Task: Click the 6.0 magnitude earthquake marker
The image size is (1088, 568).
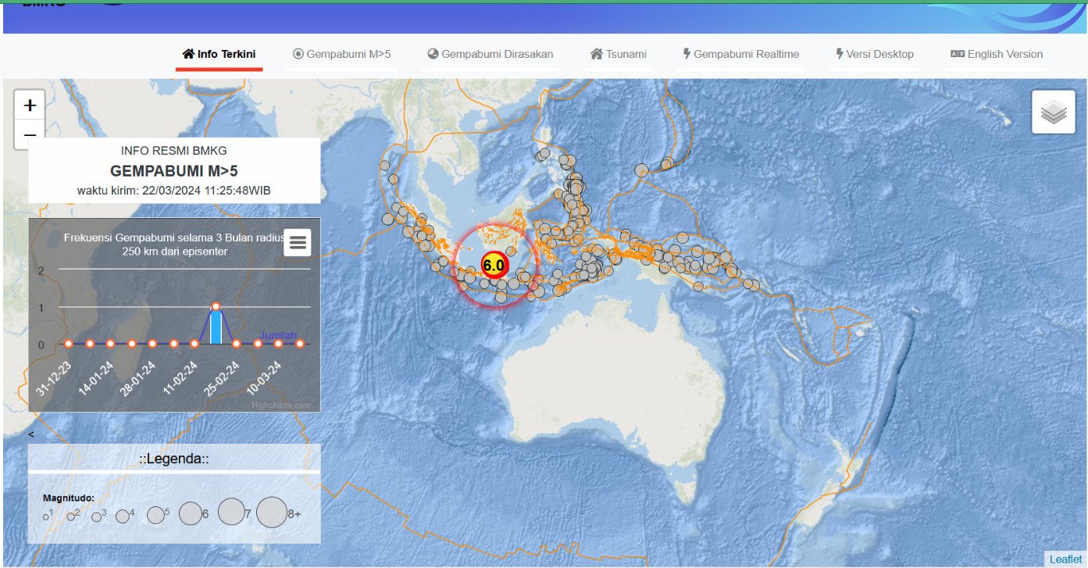Action: pos(495,265)
